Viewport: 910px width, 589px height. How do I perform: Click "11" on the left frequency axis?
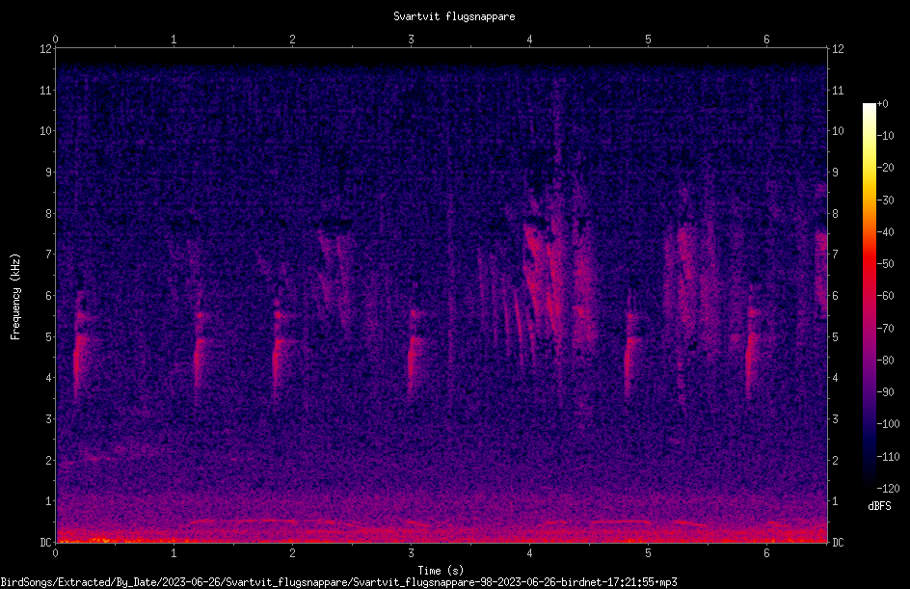point(46,90)
